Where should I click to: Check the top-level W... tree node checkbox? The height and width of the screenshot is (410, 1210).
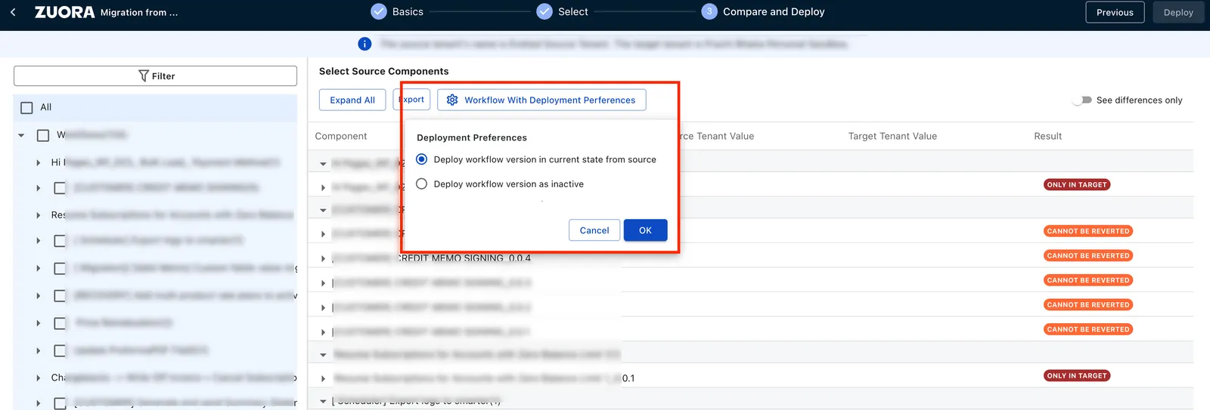point(43,135)
